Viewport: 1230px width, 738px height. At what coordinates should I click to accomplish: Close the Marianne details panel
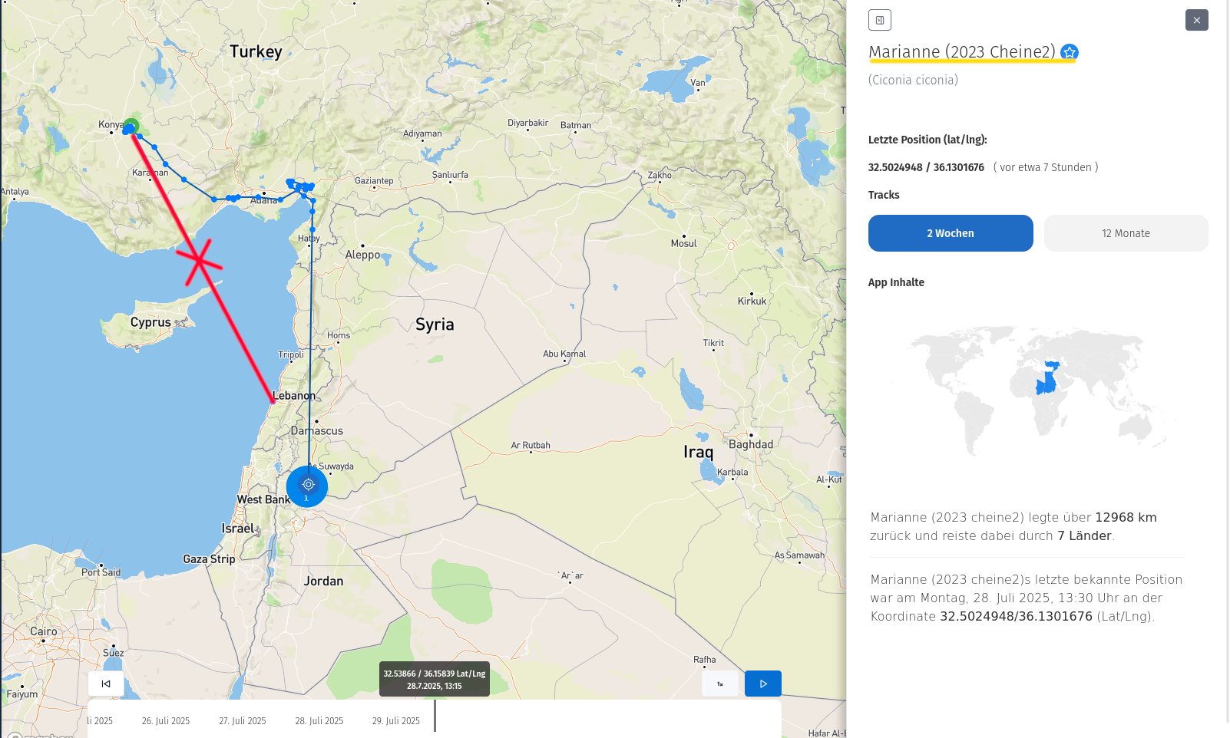(x=1196, y=21)
